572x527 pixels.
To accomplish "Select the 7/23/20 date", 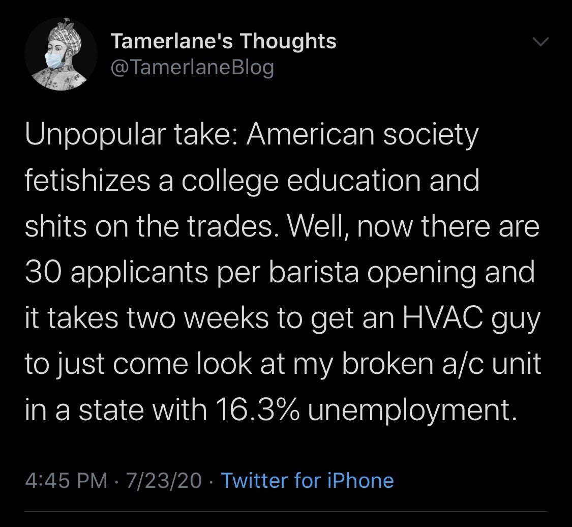I will tap(164, 480).
